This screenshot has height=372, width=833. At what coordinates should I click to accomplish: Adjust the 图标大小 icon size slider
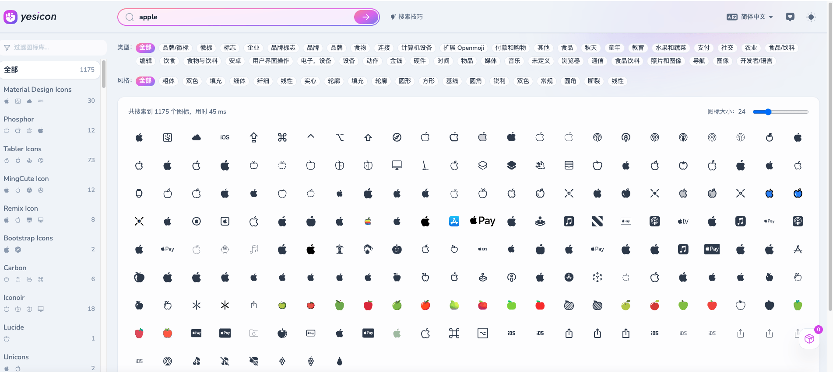tap(780, 112)
